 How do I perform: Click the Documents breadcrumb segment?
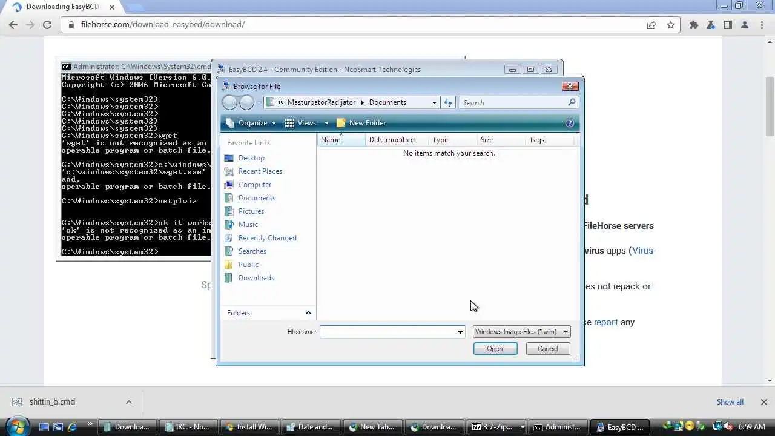pos(387,102)
